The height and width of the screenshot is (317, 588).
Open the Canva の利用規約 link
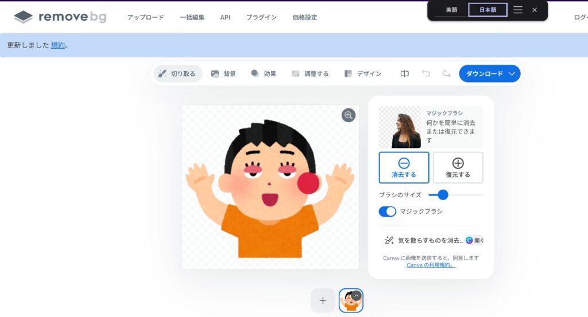pyautogui.click(x=431, y=265)
